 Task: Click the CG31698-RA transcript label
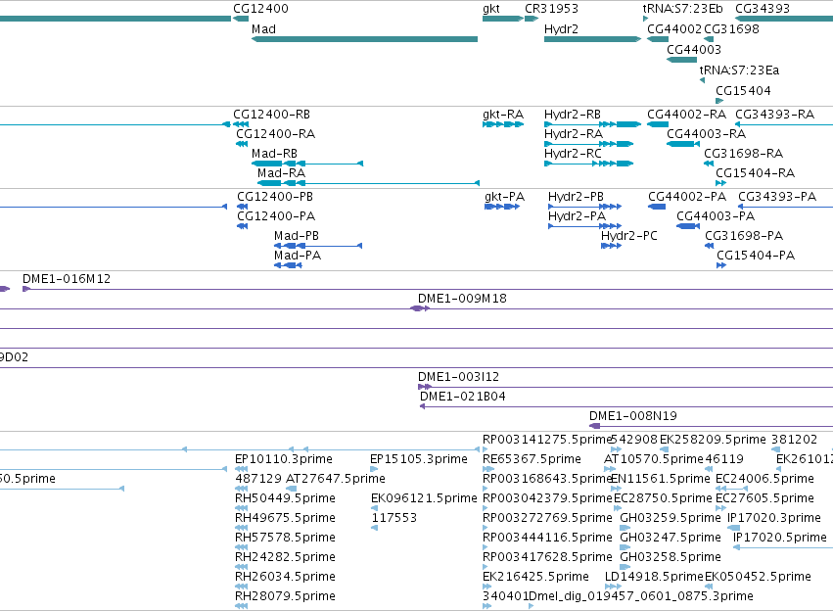click(743, 154)
